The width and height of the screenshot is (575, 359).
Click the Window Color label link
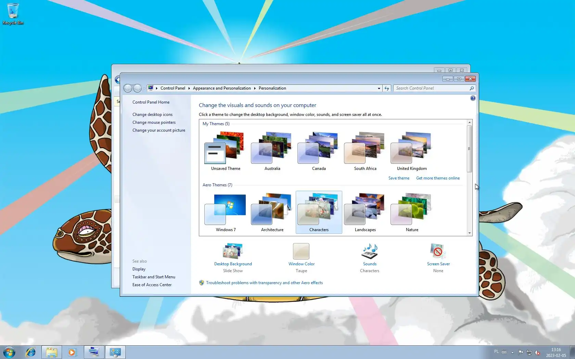click(x=301, y=264)
